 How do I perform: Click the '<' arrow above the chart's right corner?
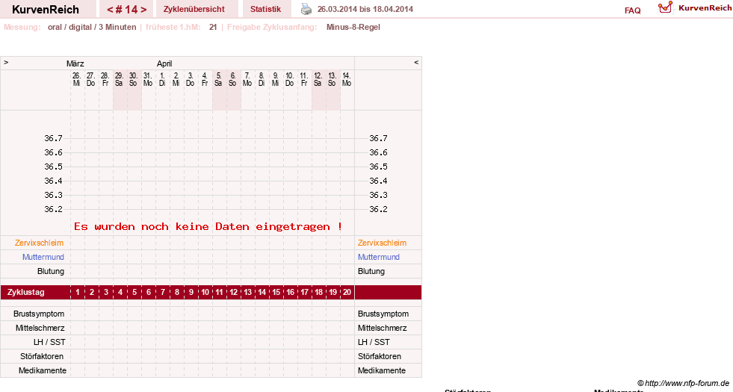pos(416,62)
